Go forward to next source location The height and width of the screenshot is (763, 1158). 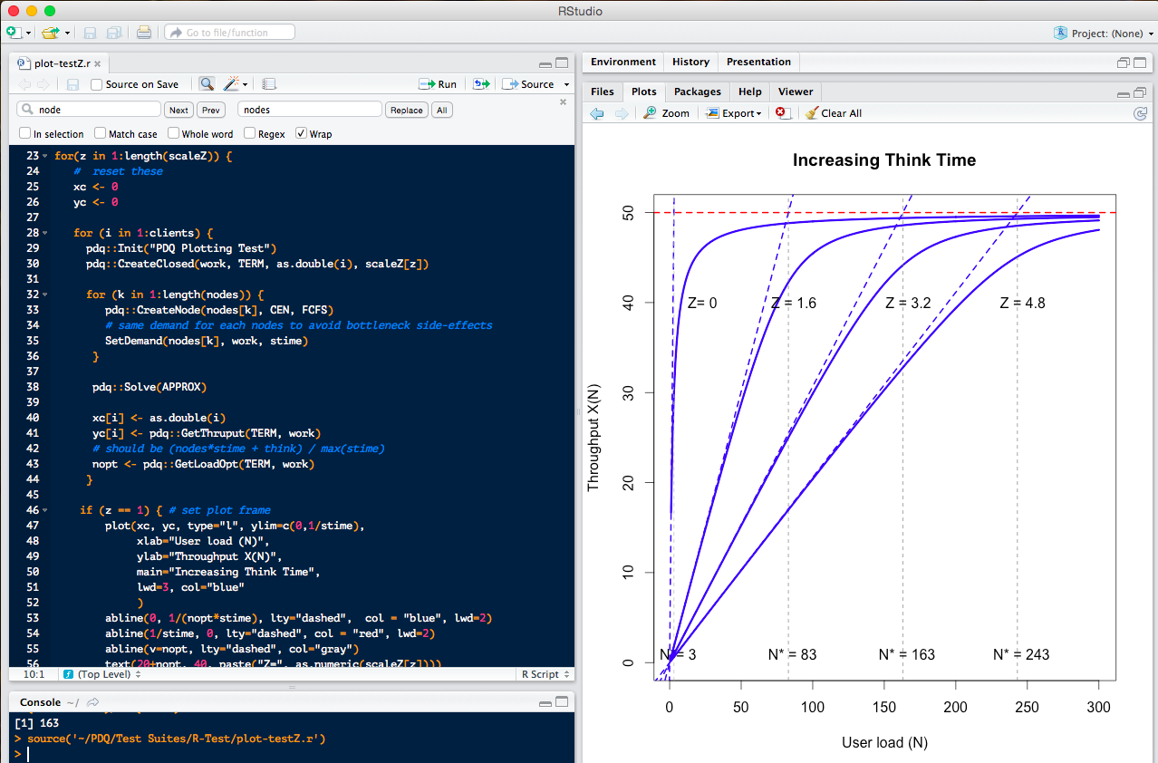(x=43, y=84)
